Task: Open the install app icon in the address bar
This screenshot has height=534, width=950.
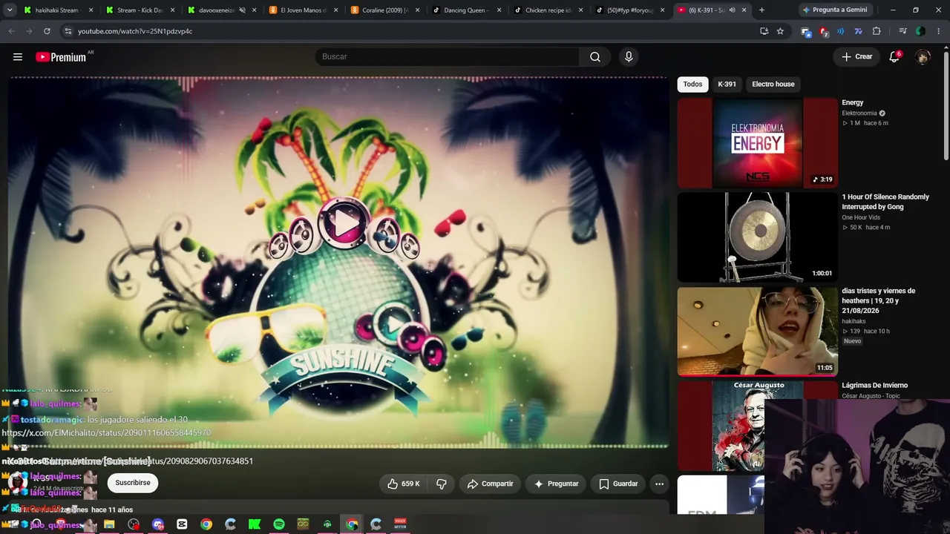Action: coord(764,31)
